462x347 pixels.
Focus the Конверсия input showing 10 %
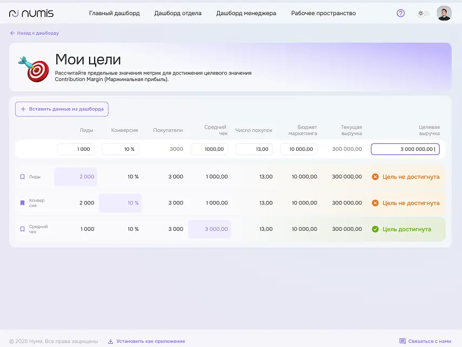[120, 149]
